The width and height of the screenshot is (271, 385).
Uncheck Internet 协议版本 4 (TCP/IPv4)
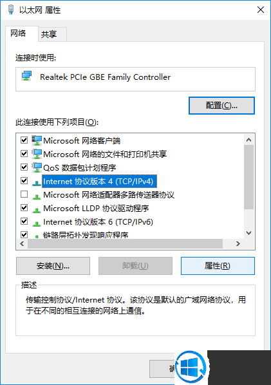click(x=24, y=181)
